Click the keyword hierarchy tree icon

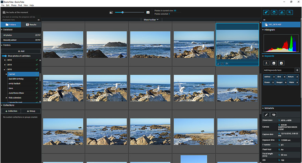pos(266,63)
